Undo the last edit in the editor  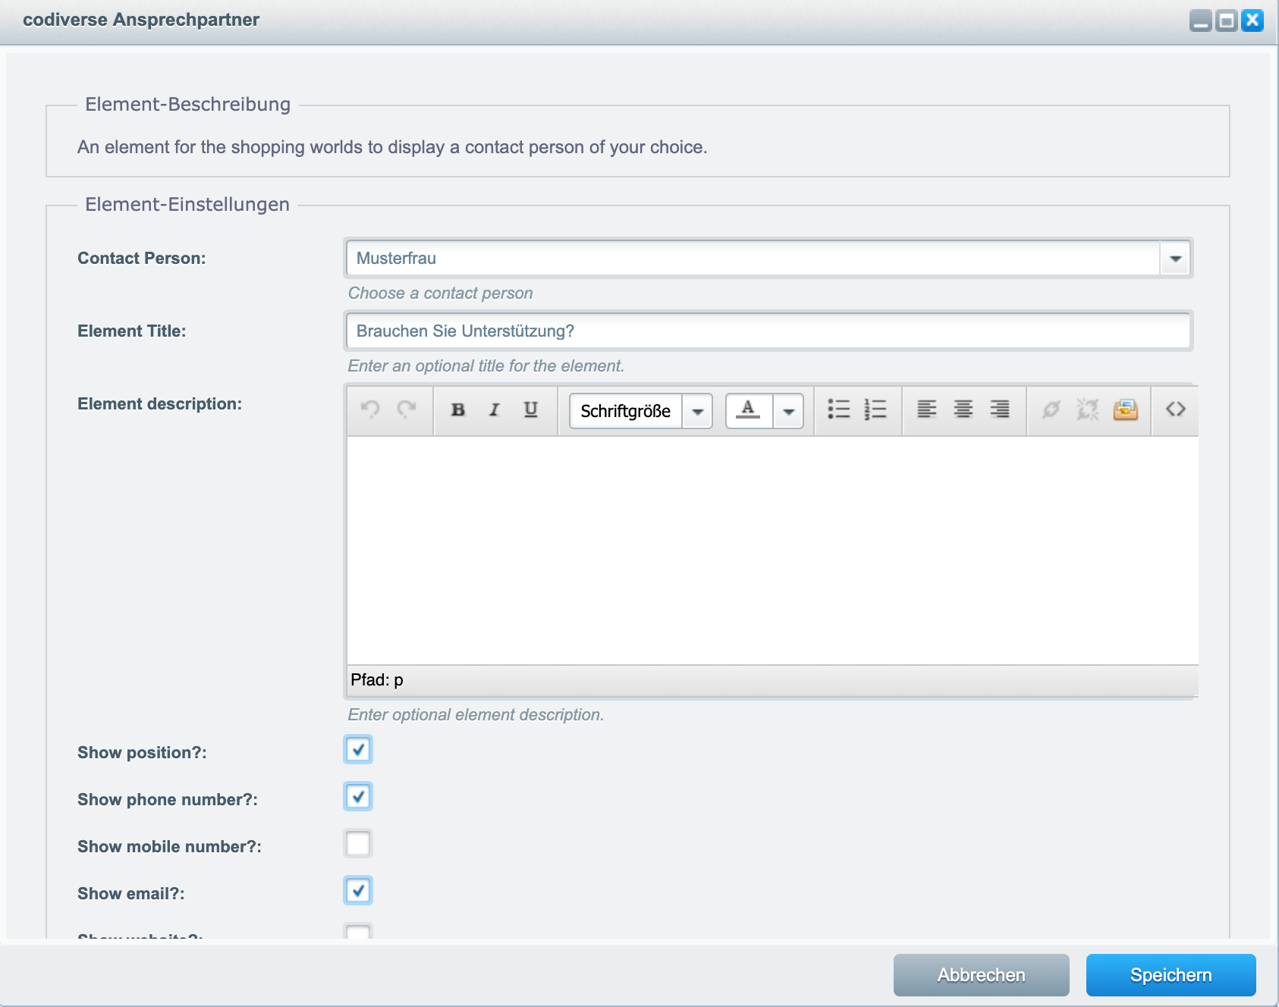tap(370, 409)
